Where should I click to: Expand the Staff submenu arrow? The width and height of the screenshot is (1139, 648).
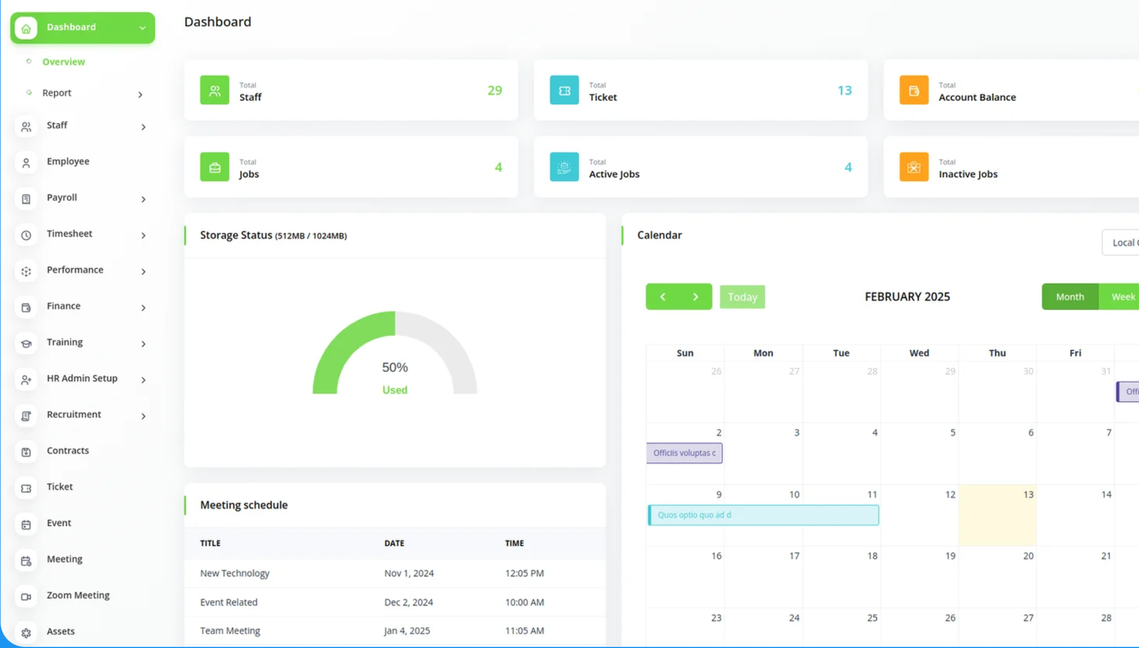coord(143,127)
